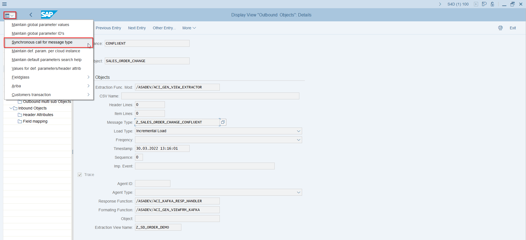Click the Imp. Event field
Image resolution: width=526 pixels, height=240 pixels.
[205, 166]
